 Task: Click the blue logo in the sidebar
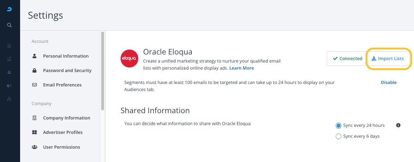point(10,9)
